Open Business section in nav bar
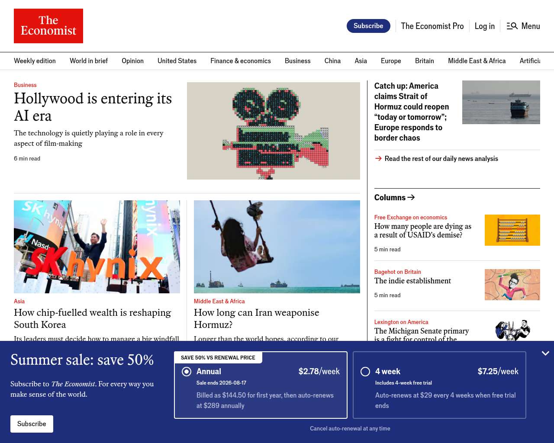 tap(298, 61)
